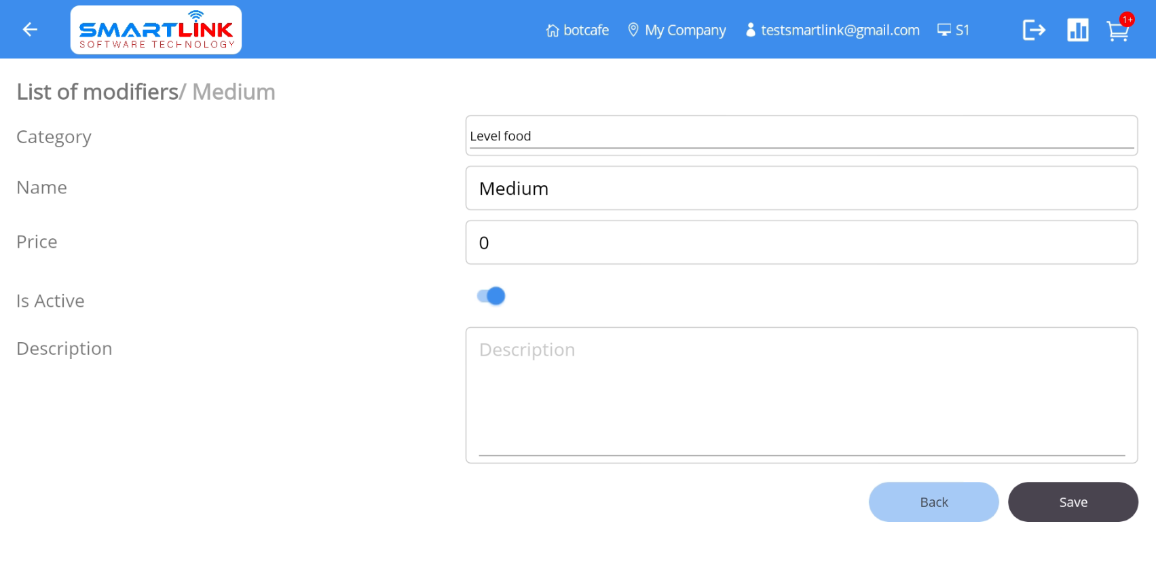Viewport: 1156px width, 585px height.
Task: Click the logout icon
Action: pyautogui.click(x=1033, y=30)
